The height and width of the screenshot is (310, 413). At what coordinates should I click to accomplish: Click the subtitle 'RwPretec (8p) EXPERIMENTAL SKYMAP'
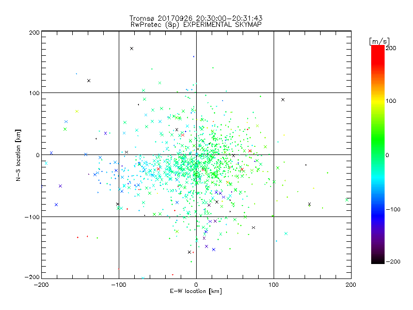[196, 25]
